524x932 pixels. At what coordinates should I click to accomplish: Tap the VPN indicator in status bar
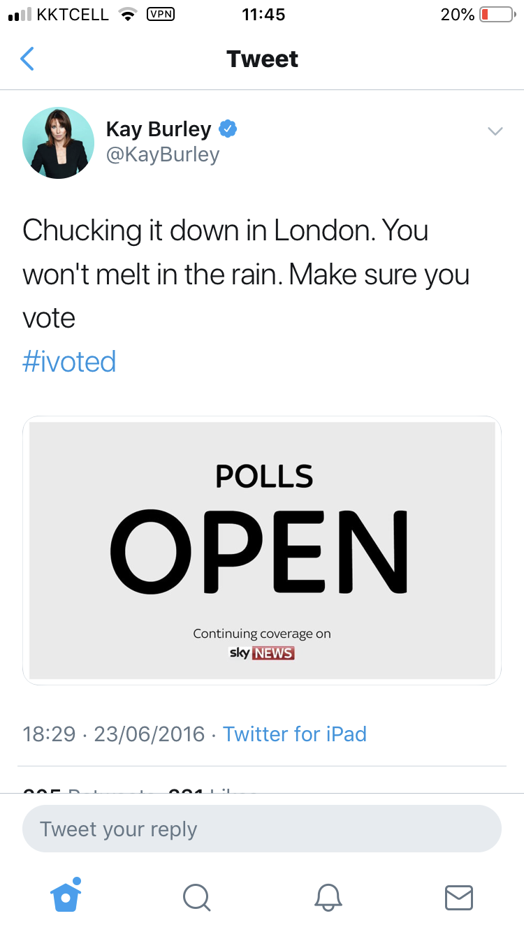tap(161, 15)
